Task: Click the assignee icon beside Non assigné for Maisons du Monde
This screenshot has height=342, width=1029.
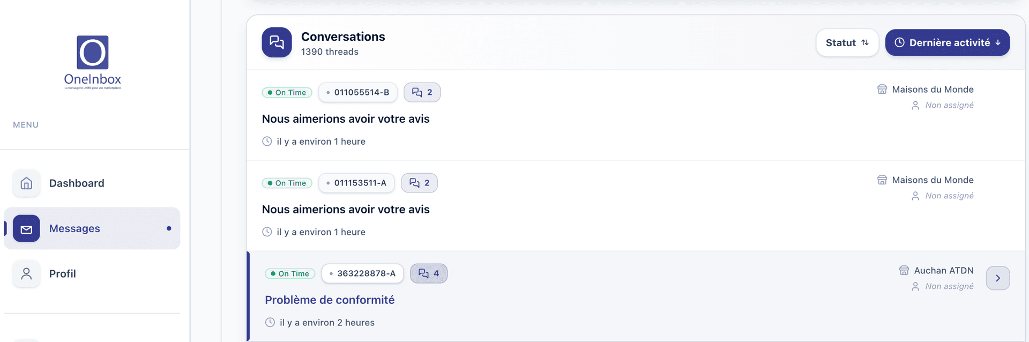Action: 915,105
